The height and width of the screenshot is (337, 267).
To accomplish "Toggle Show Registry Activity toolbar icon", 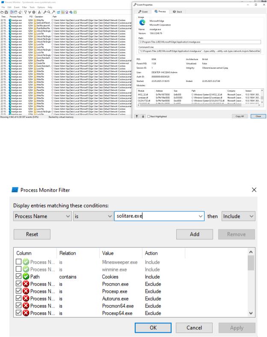I will click(x=59, y=12).
